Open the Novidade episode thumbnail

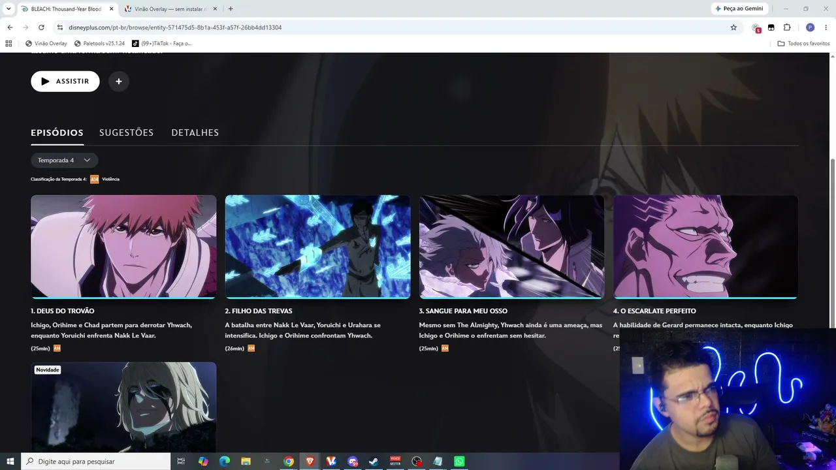click(123, 407)
